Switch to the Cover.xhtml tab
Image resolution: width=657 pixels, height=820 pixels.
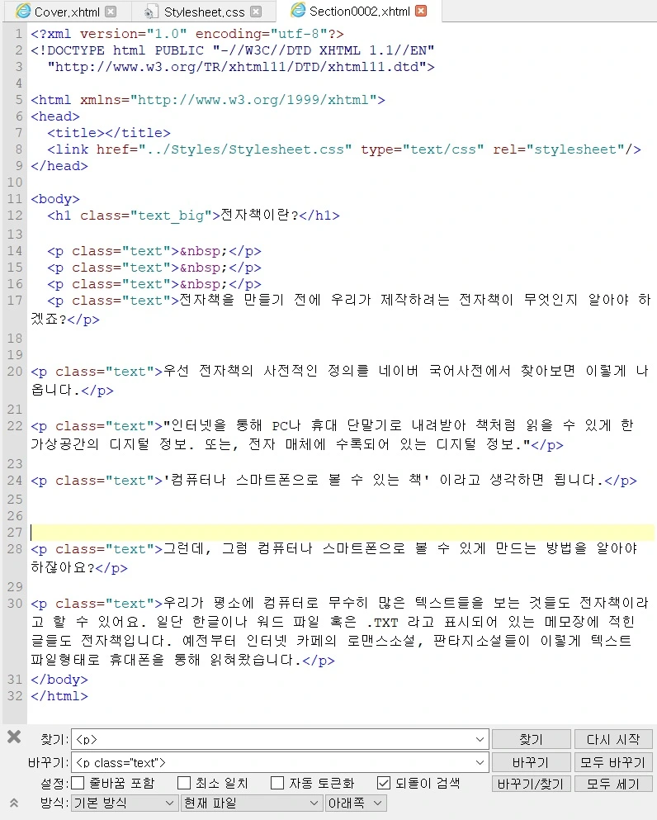click(67, 12)
